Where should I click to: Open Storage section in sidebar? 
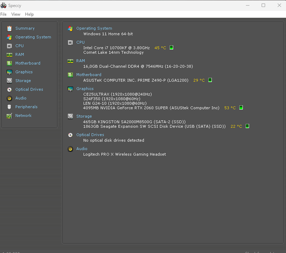[23, 81]
